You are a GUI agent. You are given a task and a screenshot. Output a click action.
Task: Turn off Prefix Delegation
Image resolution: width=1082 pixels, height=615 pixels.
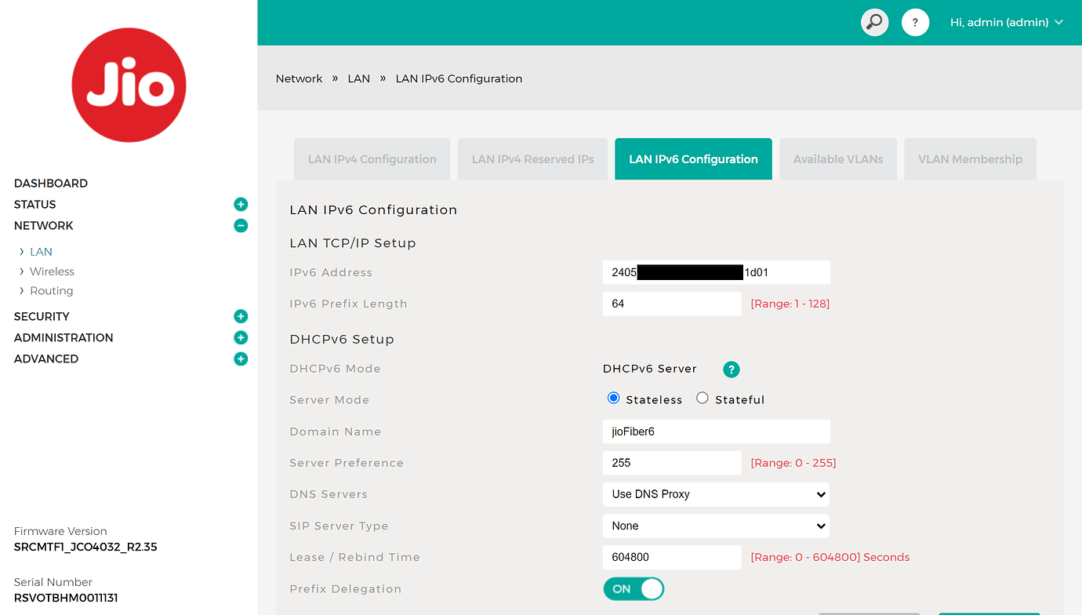point(634,588)
